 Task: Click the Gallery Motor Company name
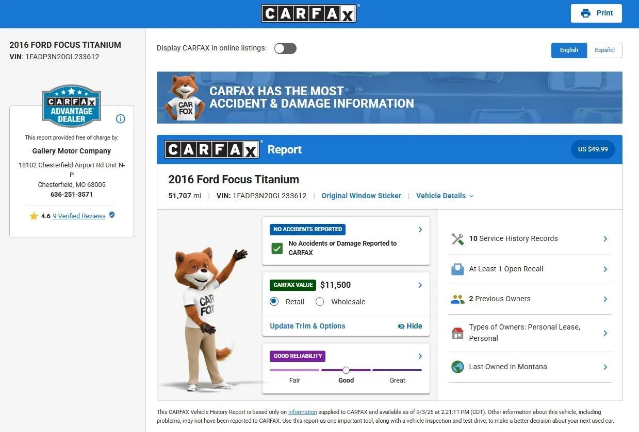[x=72, y=151]
